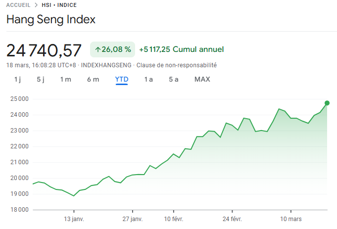Click the 18 mars, 16:08:28 UTC+8 timestamp
The height and width of the screenshot is (229, 337).
click(x=41, y=65)
